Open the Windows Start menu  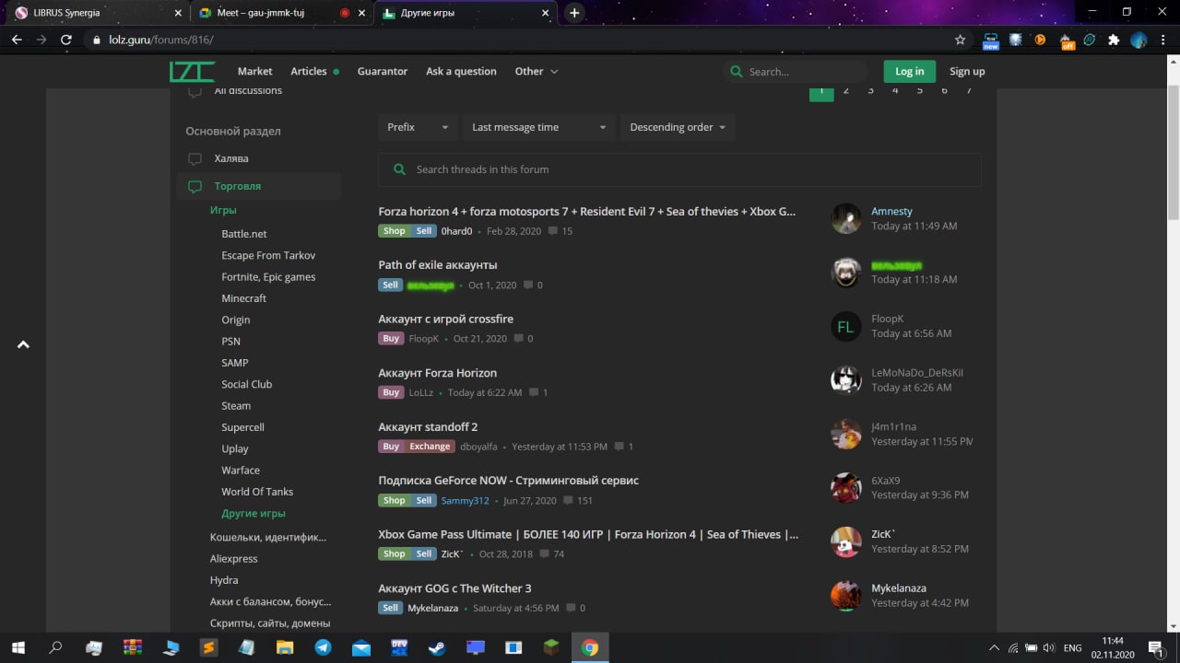18,647
